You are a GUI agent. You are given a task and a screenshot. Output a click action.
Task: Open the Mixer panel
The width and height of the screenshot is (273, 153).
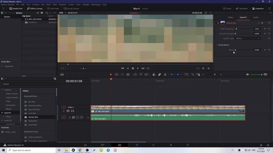[227, 8]
